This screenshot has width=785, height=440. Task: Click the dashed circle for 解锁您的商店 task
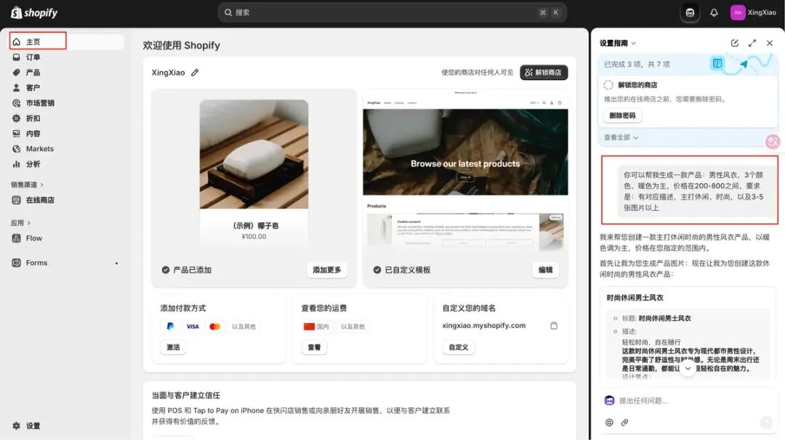[x=608, y=85]
